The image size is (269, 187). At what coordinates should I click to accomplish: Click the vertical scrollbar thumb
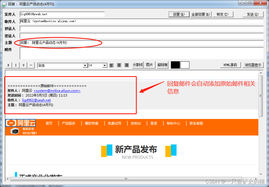[x=261, y=96]
